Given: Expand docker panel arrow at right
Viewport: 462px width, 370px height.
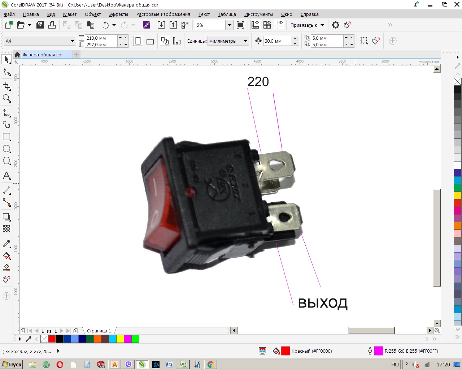Looking at the screenshot, I should 458,57.
